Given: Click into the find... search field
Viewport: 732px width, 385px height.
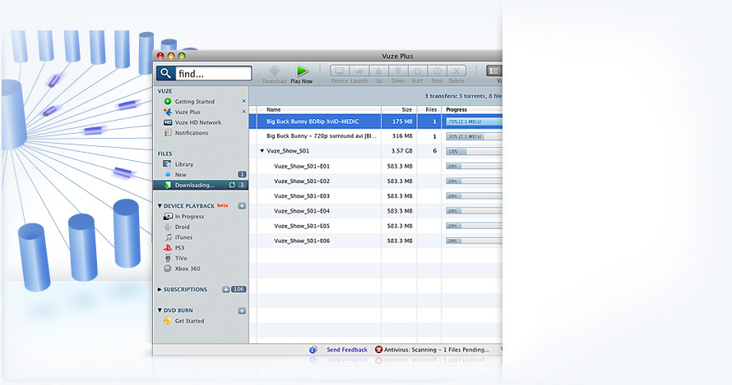Looking at the screenshot, I should (x=213, y=73).
